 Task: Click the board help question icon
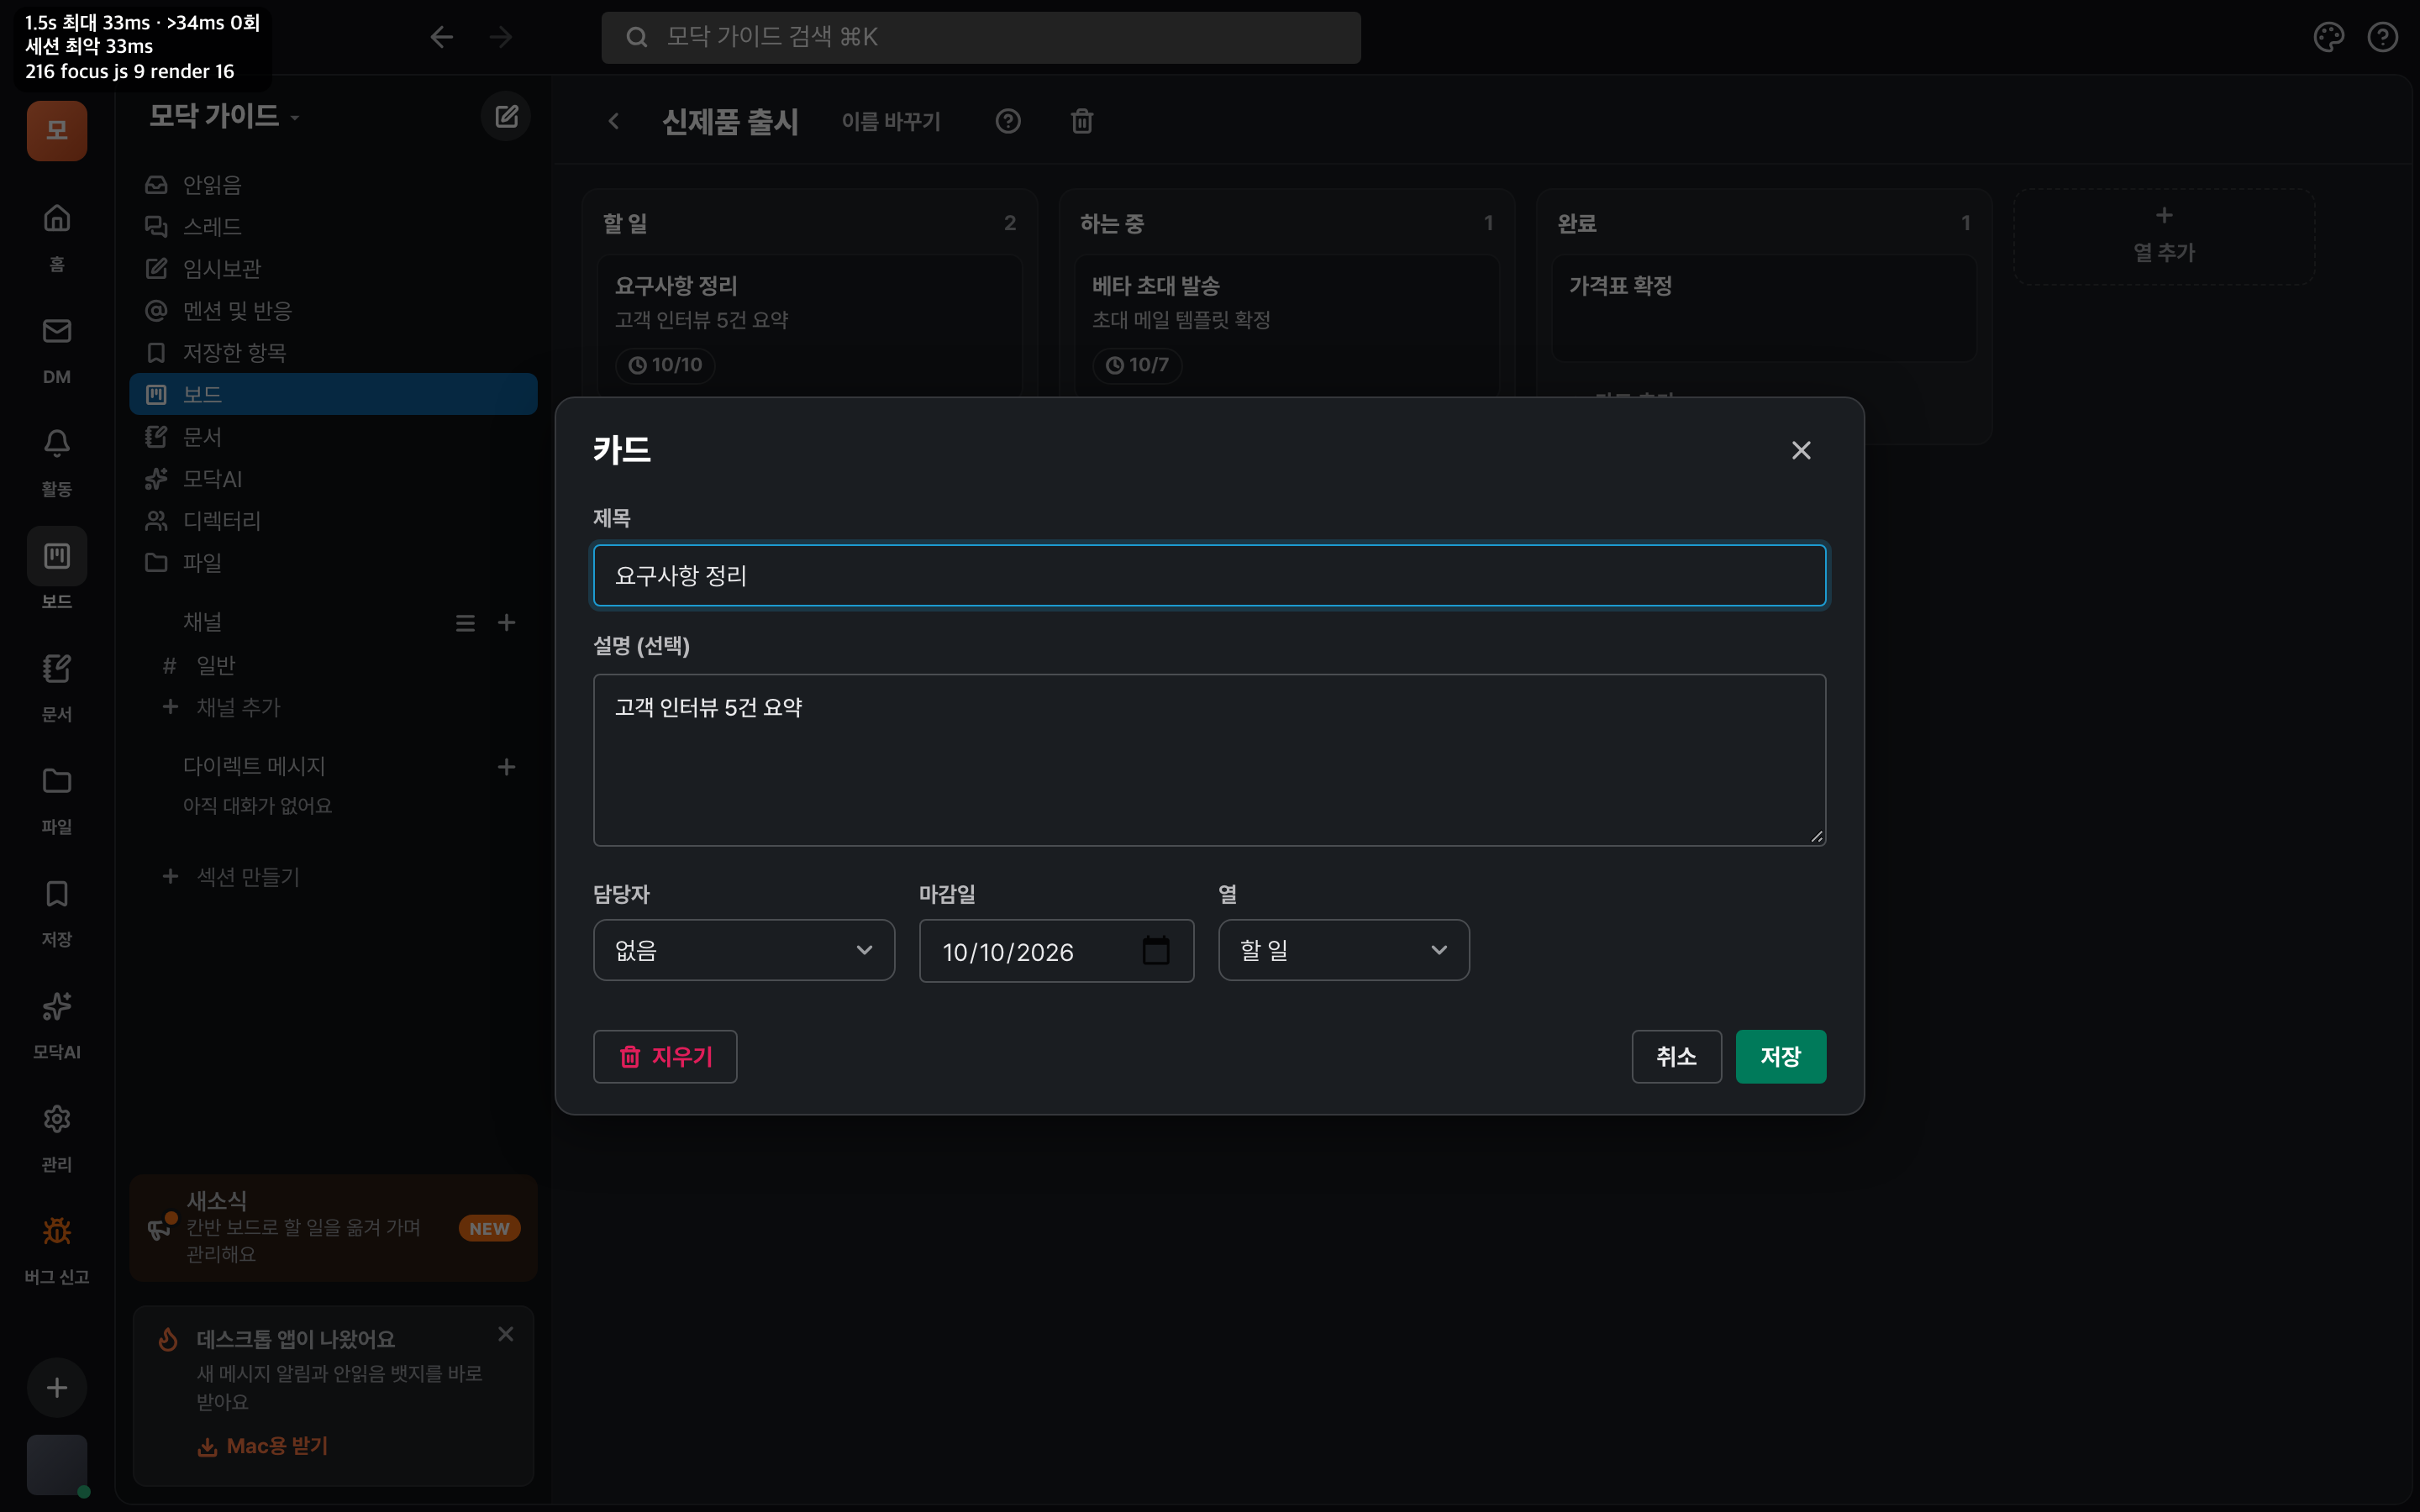(x=1008, y=121)
